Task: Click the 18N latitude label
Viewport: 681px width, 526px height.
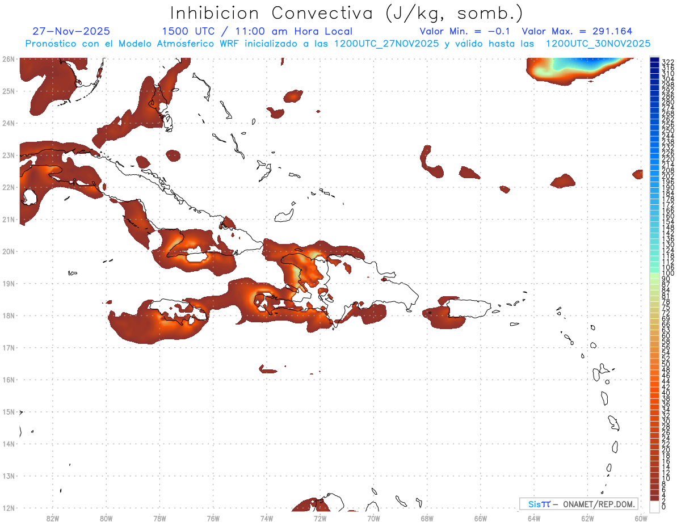Action: (9, 315)
